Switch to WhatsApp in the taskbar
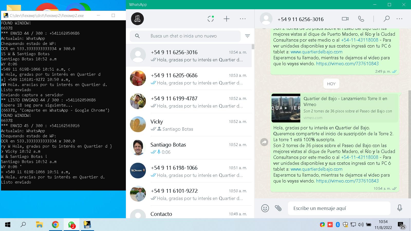 coord(71,225)
